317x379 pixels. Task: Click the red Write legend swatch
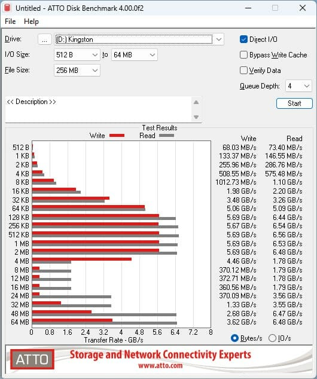point(117,136)
